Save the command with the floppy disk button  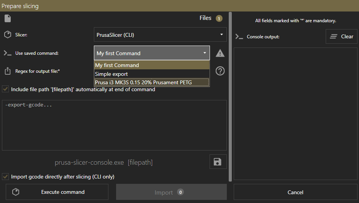[218, 162]
